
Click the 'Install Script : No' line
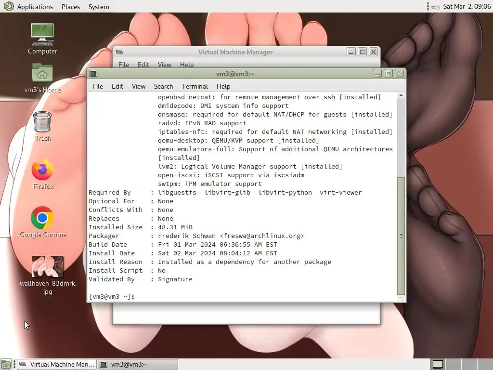pos(127,271)
